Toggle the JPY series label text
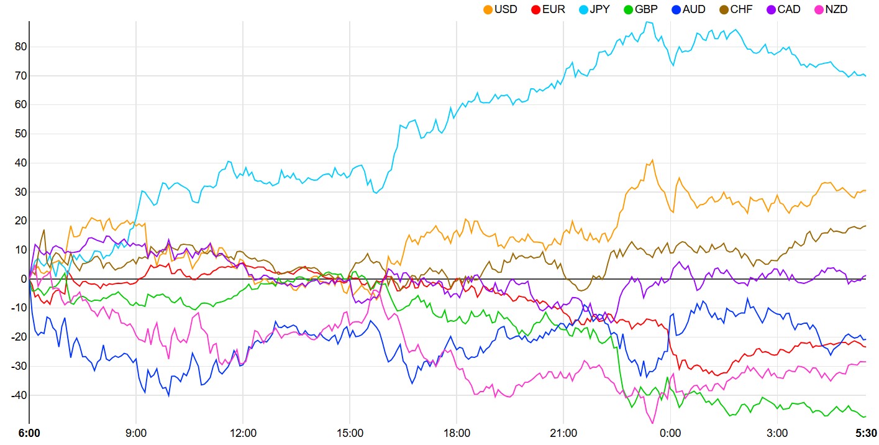The height and width of the screenshot is (445, 879). (601, 9)
